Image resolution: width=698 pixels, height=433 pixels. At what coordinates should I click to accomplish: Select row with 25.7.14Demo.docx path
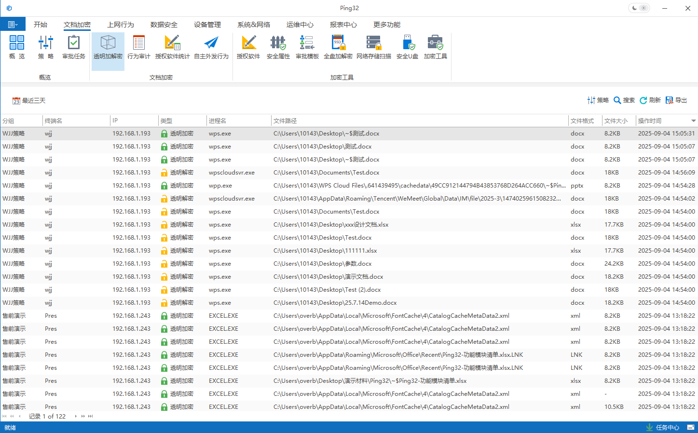coord(349,303)
